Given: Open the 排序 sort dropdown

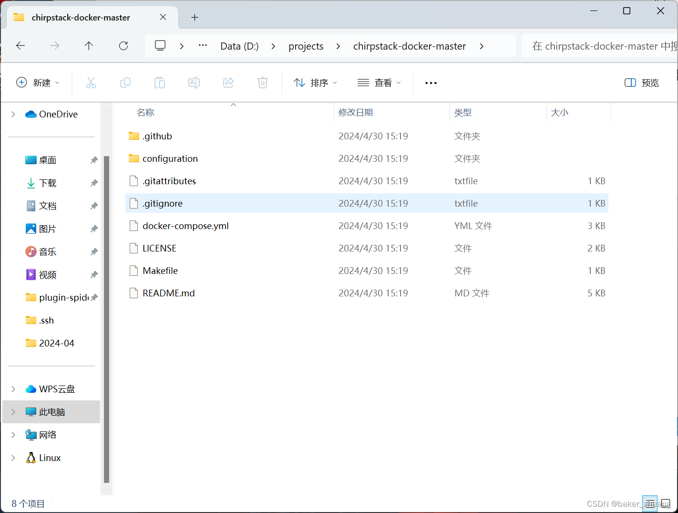Looking at the screenshot, I should (315, 82).
